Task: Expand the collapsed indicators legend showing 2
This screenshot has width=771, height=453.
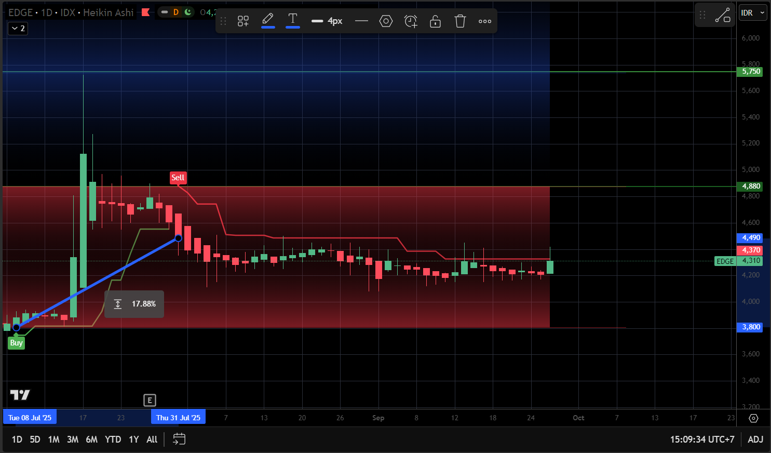Action: point(18,29)
